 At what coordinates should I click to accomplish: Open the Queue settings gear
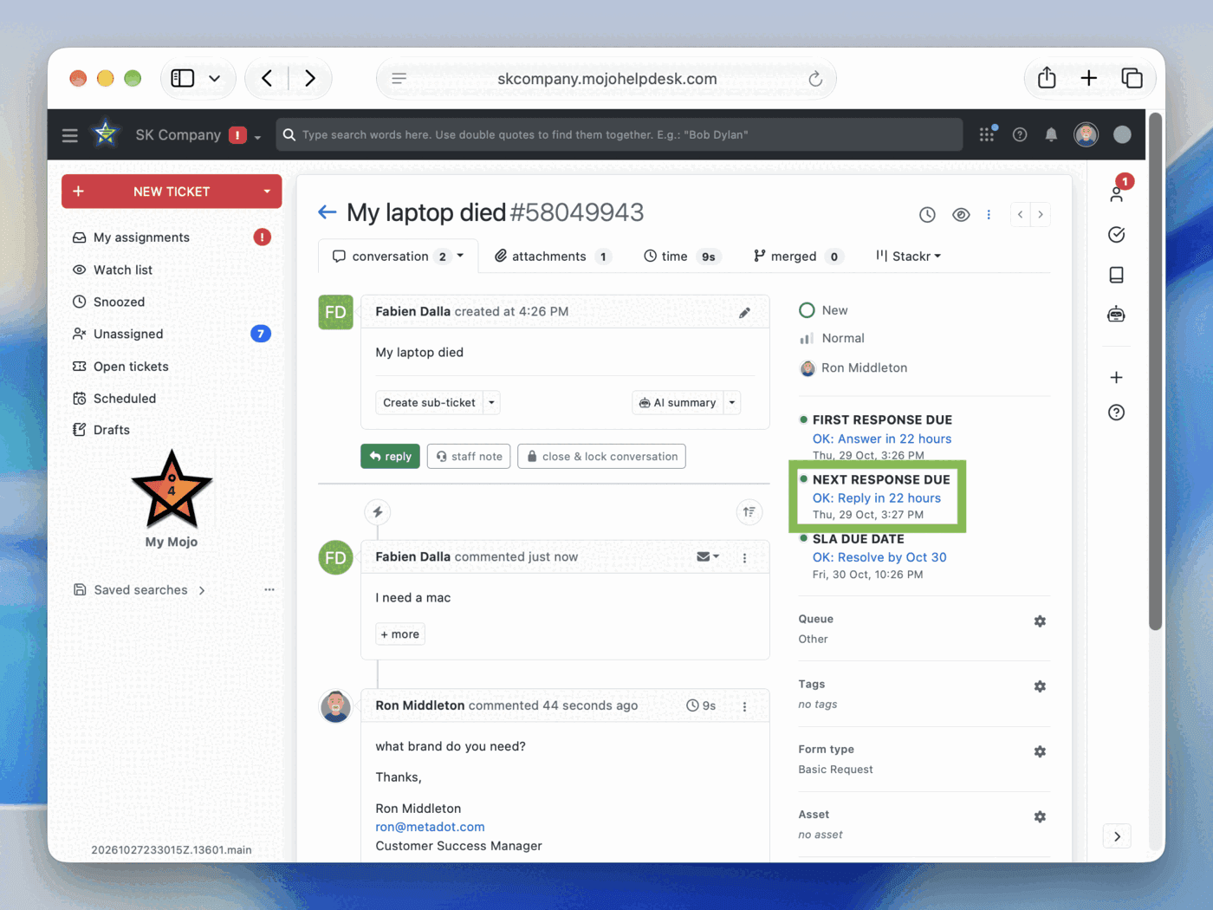tap(1040, 621)
